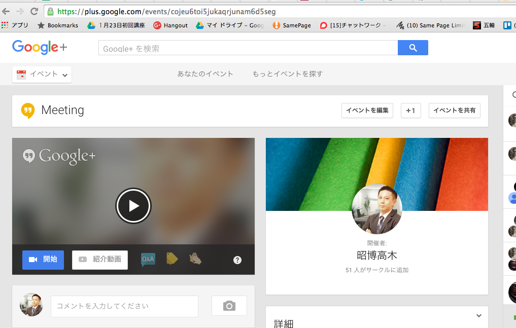Screen dimensions: 516x328
Task: Open the 1月23日初回講座 bookmark
Action: 116,25
